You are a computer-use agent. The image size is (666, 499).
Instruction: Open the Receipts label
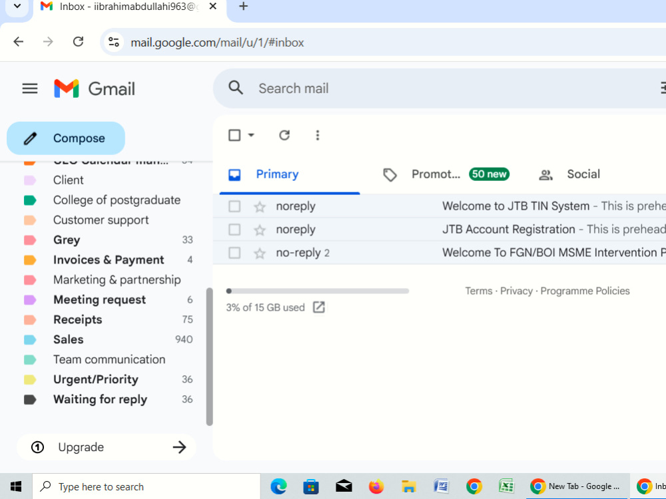click(x=78, y=320)
